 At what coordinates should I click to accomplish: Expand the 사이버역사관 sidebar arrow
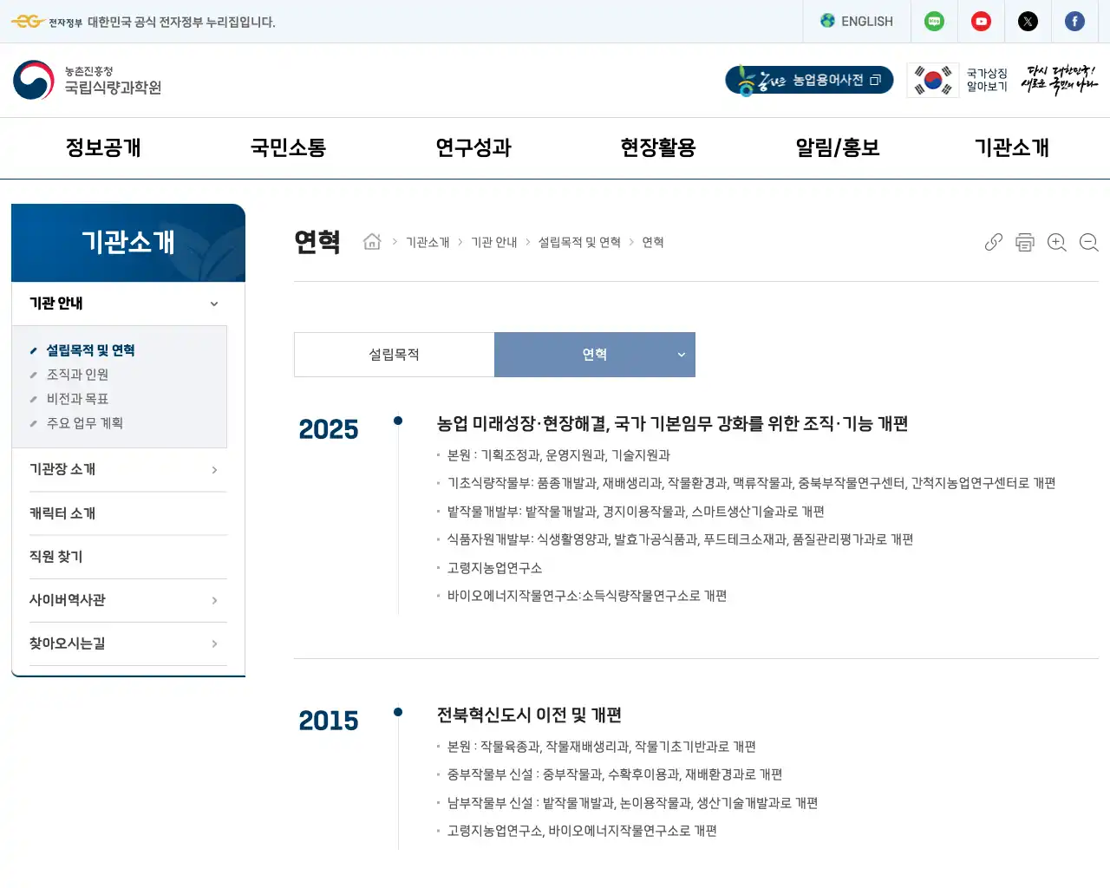[214, 600]
